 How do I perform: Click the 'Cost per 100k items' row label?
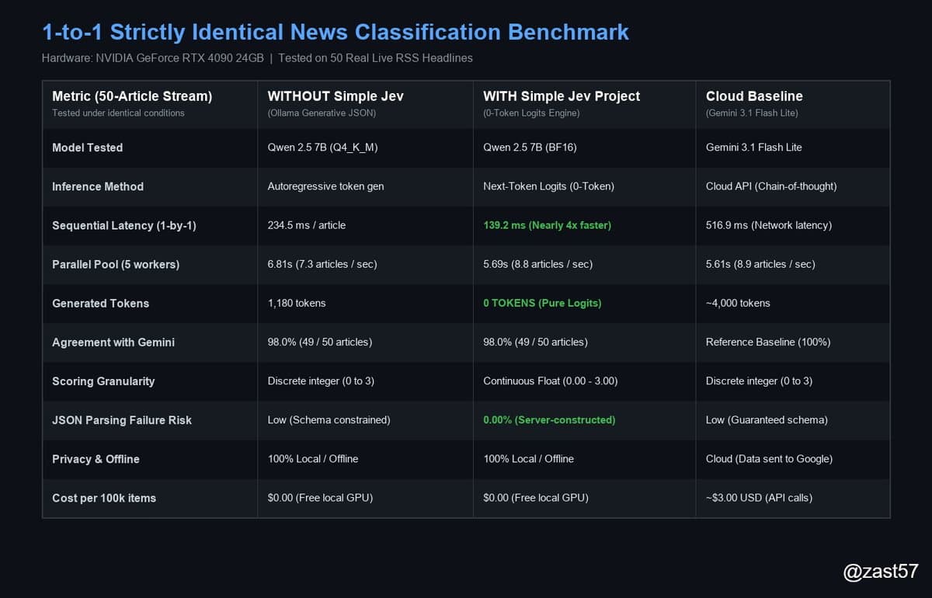coord(104,498)
